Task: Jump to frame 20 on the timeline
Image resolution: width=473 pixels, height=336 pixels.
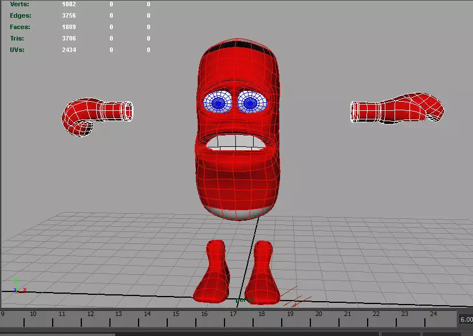Action: 319,314
